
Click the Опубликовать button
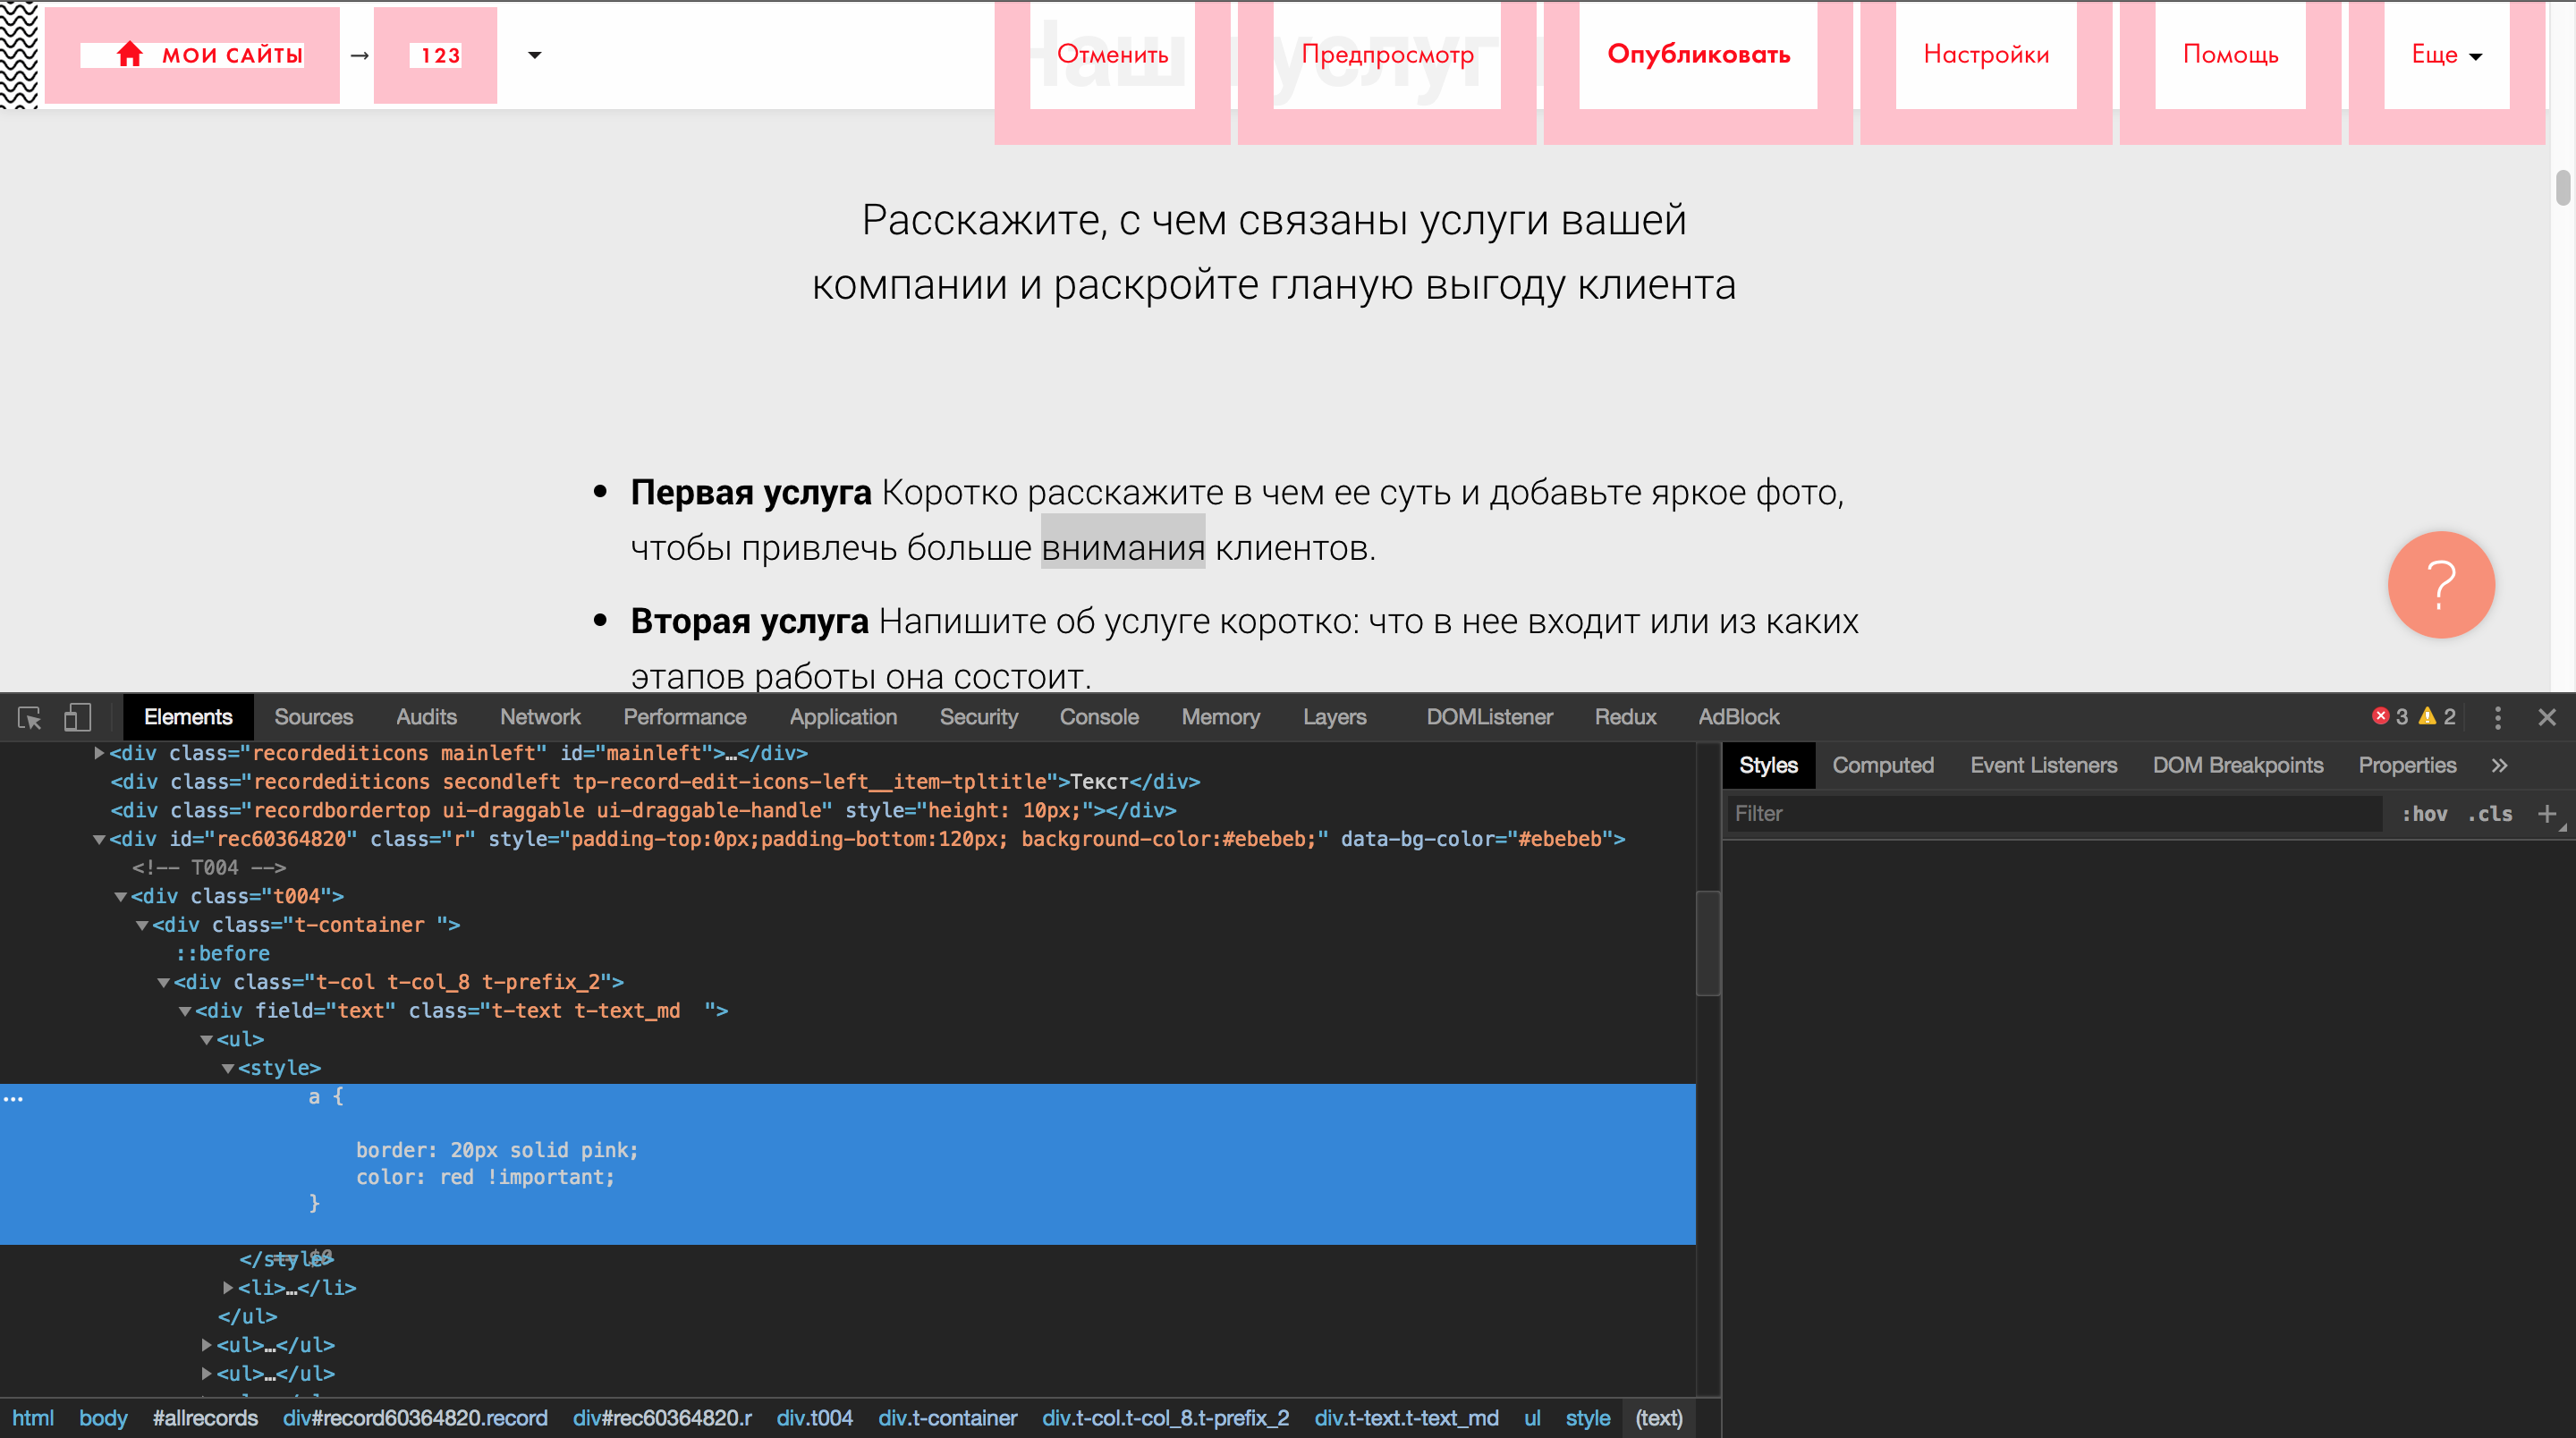(x=1698, y=54)
